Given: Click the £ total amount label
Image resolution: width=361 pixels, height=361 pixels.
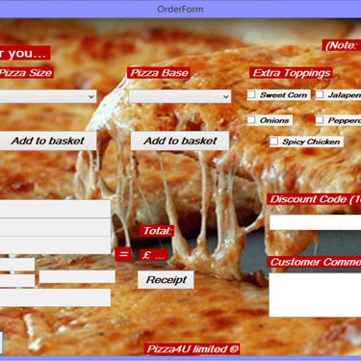Looking at the screenshot, I should [x=154, y=255].
